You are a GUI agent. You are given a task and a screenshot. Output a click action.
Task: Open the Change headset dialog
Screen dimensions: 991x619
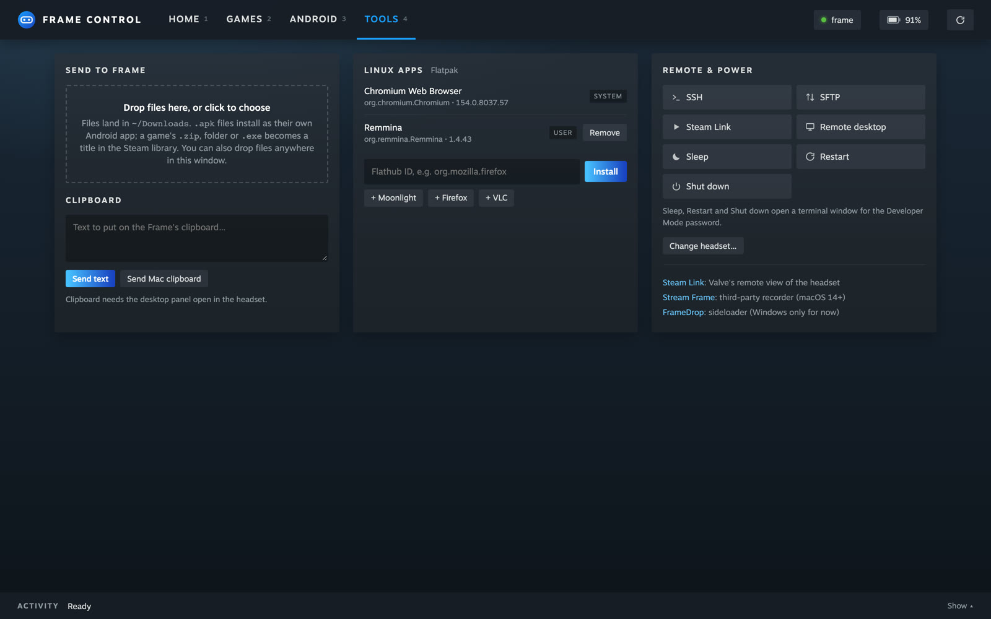[x=703, y=246]
